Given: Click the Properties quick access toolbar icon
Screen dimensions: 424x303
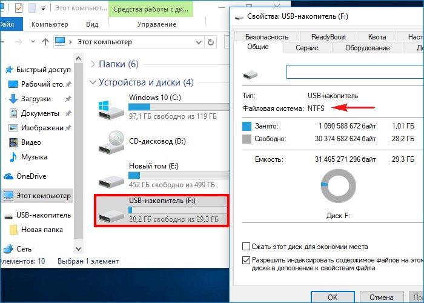Looking at the screenshot, I should 19,8.
